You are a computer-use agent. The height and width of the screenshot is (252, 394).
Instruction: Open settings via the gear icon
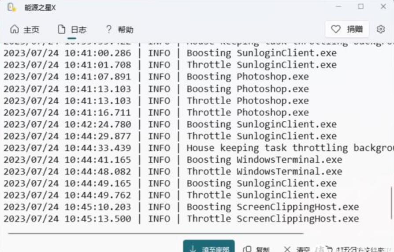381,29
